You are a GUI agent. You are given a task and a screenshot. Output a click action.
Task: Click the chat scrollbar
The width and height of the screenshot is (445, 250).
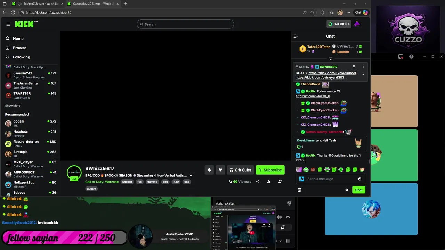(x=369, y=162)
